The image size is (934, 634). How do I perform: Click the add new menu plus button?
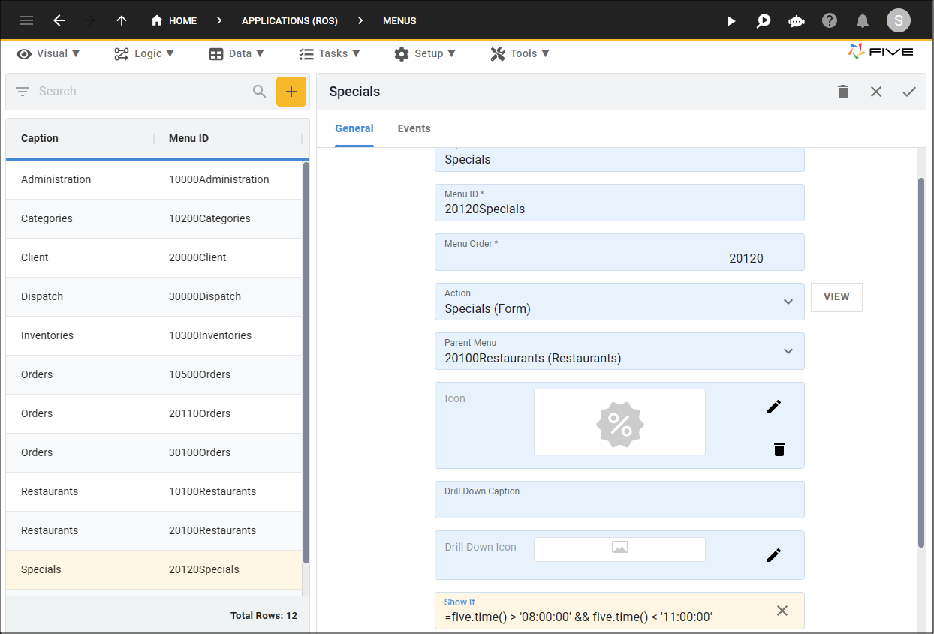point(291,92)
